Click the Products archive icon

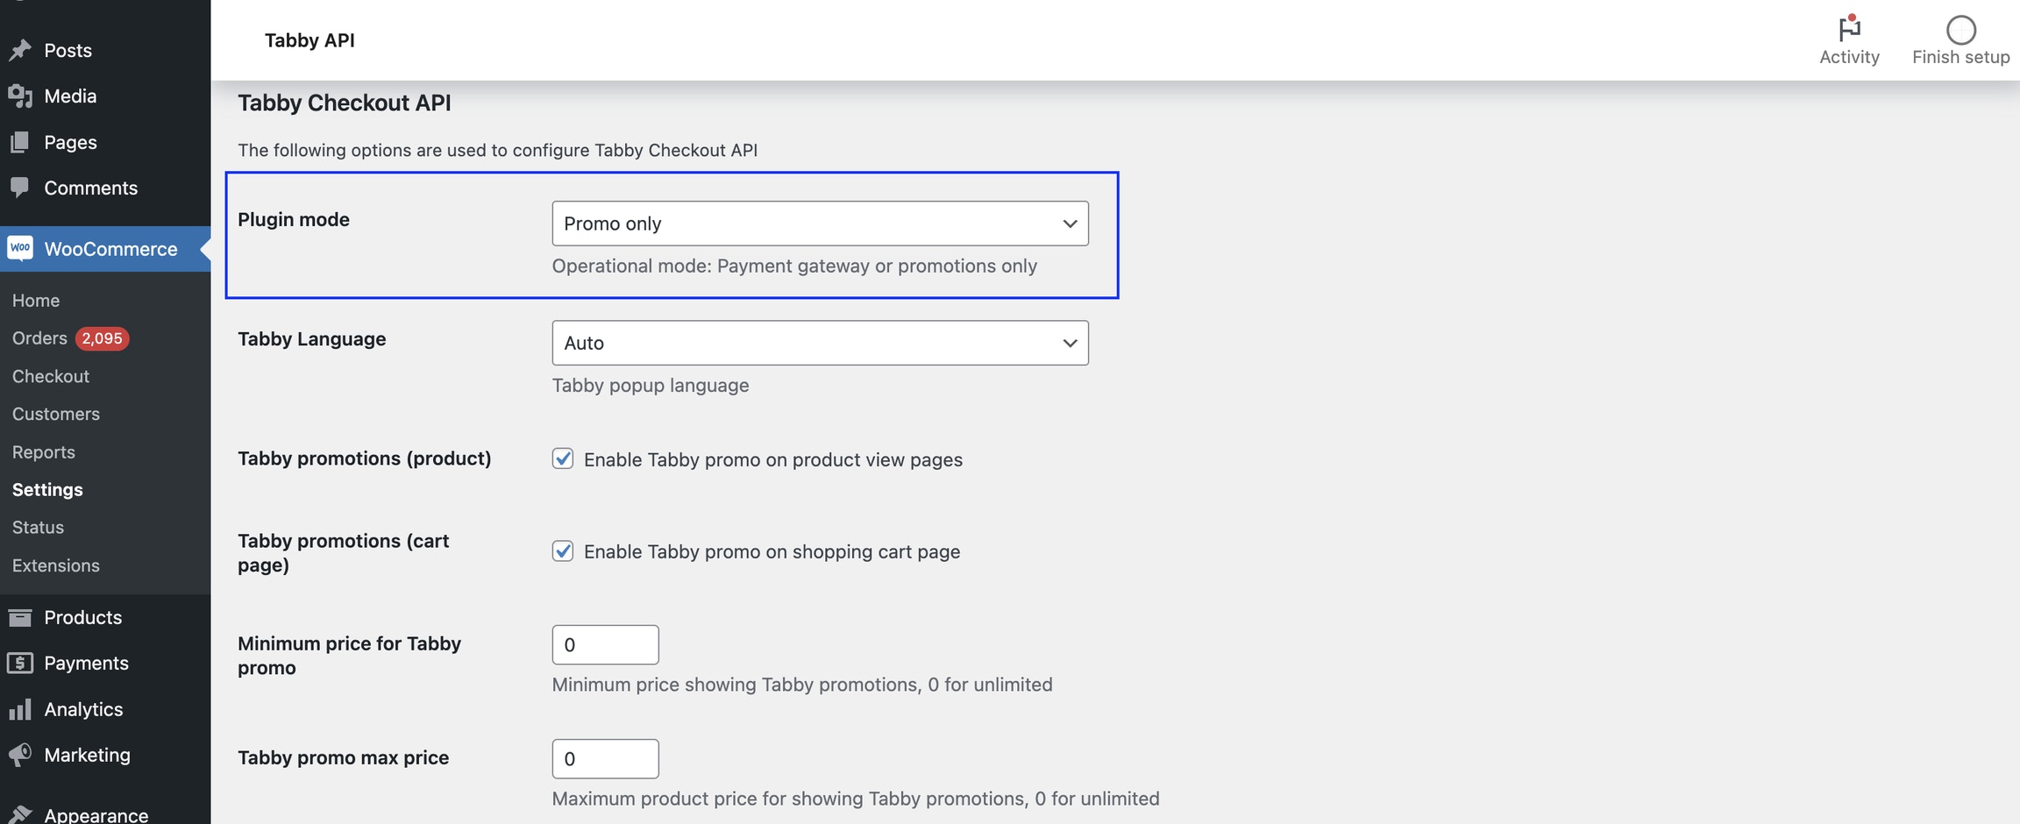(x=19, y=617)
